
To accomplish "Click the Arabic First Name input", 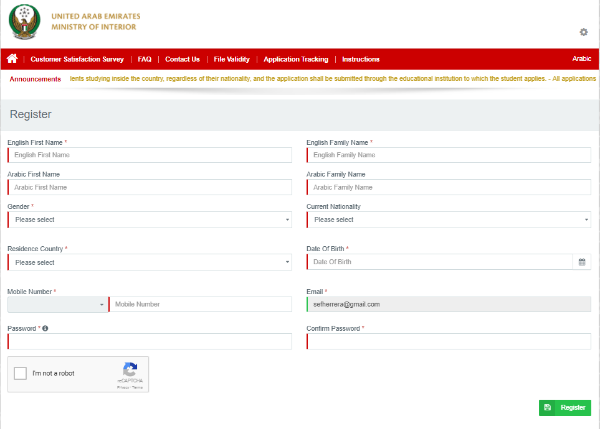I will point(150,187).
